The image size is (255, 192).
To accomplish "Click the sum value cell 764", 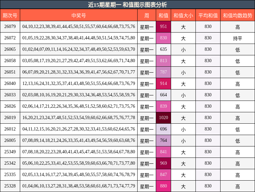I will [x=163, y=141].
